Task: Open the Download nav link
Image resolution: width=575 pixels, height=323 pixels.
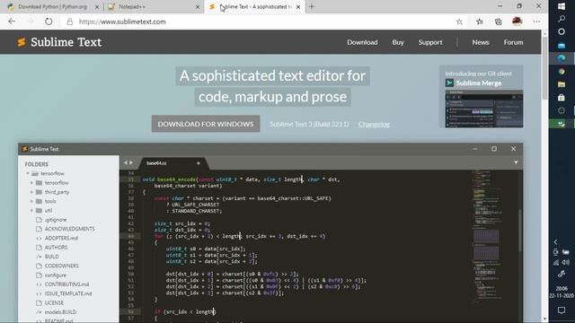Action: point(362,42)
